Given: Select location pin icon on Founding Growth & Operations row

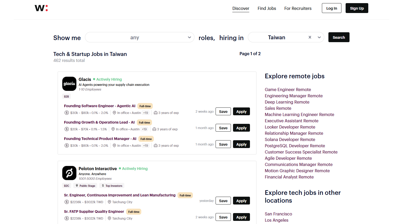Looking at the screenshot, I should [x=113, y=129].
